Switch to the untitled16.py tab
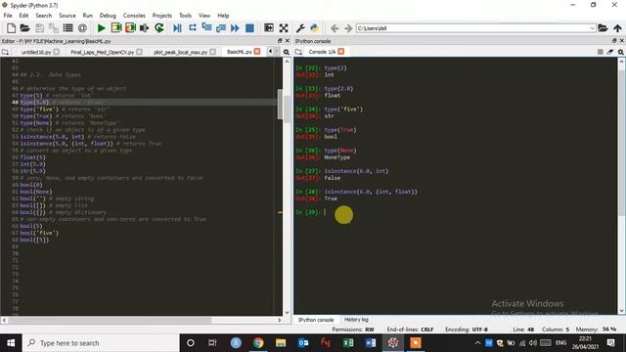 (36, 52)
